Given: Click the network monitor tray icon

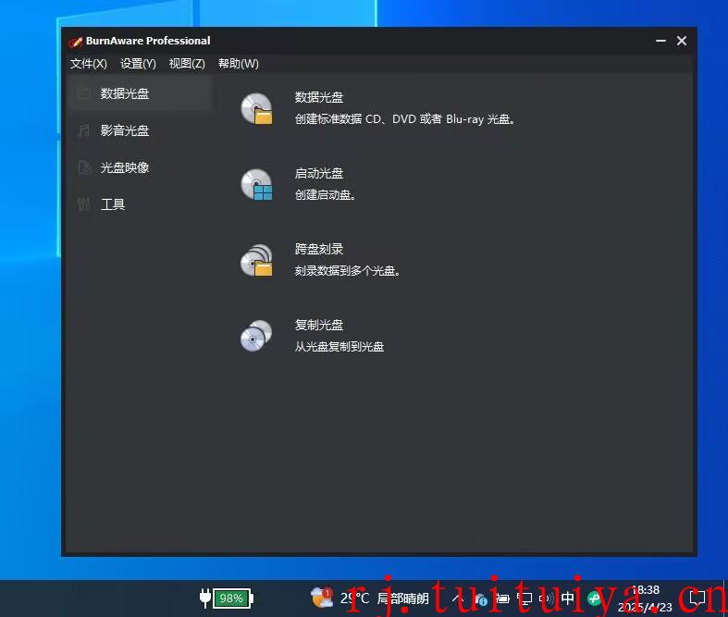Looking at the screenshot, I should (524, 598).
